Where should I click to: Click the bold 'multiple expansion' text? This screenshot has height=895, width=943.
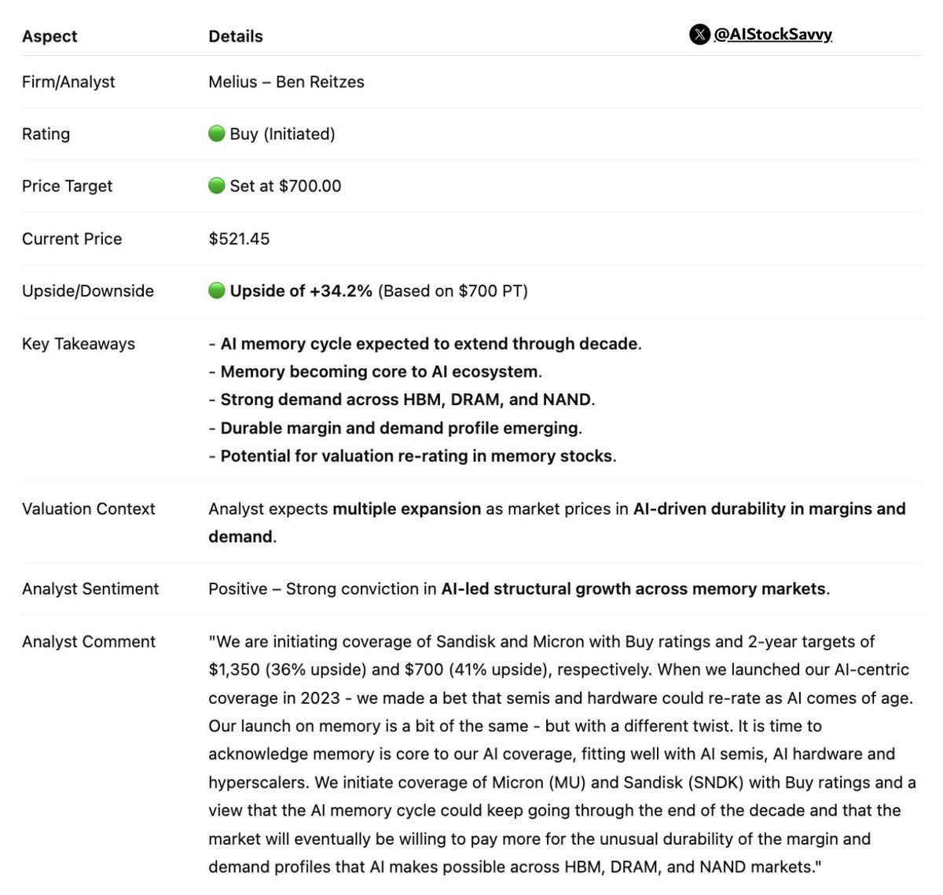coord(406,509)
